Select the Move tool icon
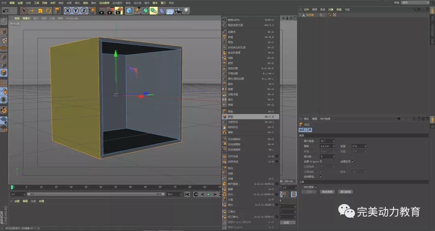The height and width of the screenshot is (231, 435). pos(32,10)
